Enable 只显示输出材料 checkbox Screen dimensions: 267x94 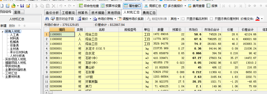(183, 19)
